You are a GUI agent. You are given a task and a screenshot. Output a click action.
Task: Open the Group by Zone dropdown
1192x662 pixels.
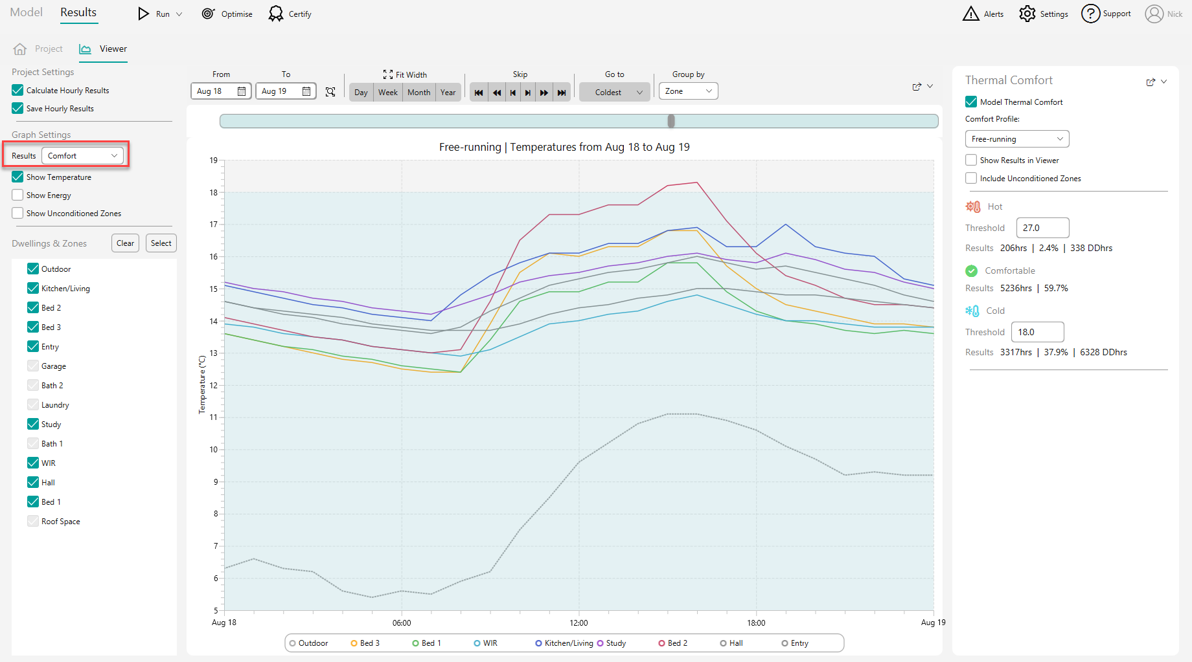(688, 91)
